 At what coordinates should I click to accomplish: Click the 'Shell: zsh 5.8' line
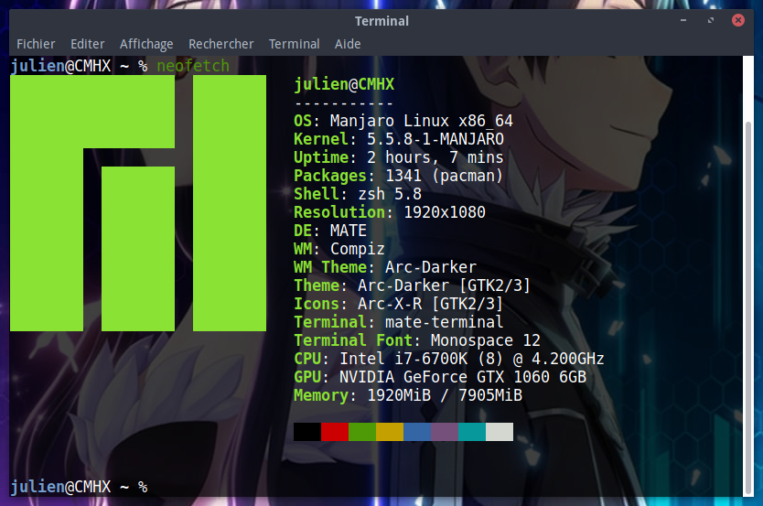click(x=358, y=194)
